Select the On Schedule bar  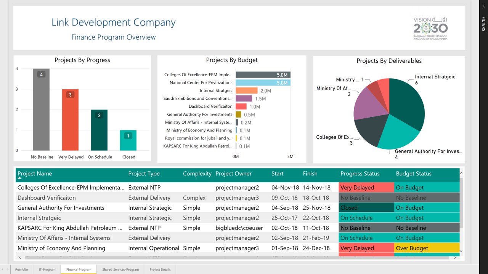(x=99, y=130)
